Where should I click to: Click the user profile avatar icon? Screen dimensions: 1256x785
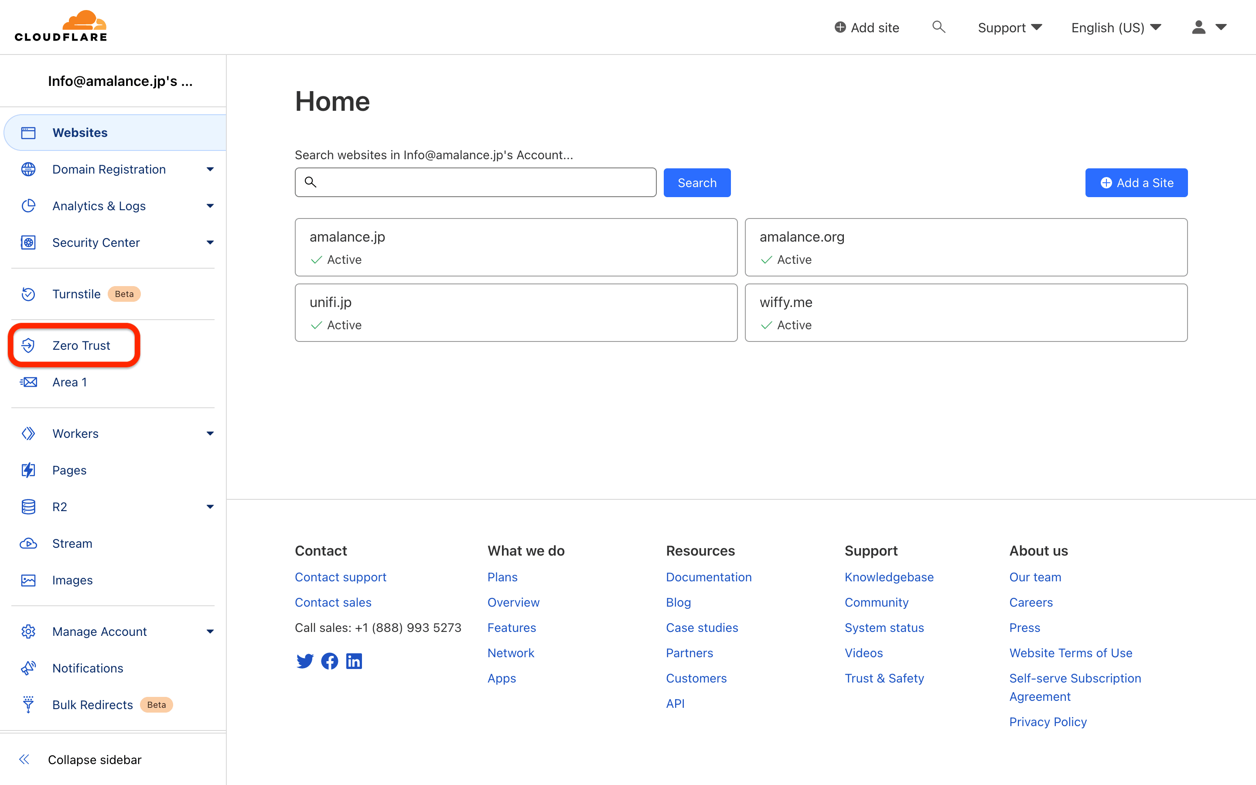click(x=1198, y=27)
